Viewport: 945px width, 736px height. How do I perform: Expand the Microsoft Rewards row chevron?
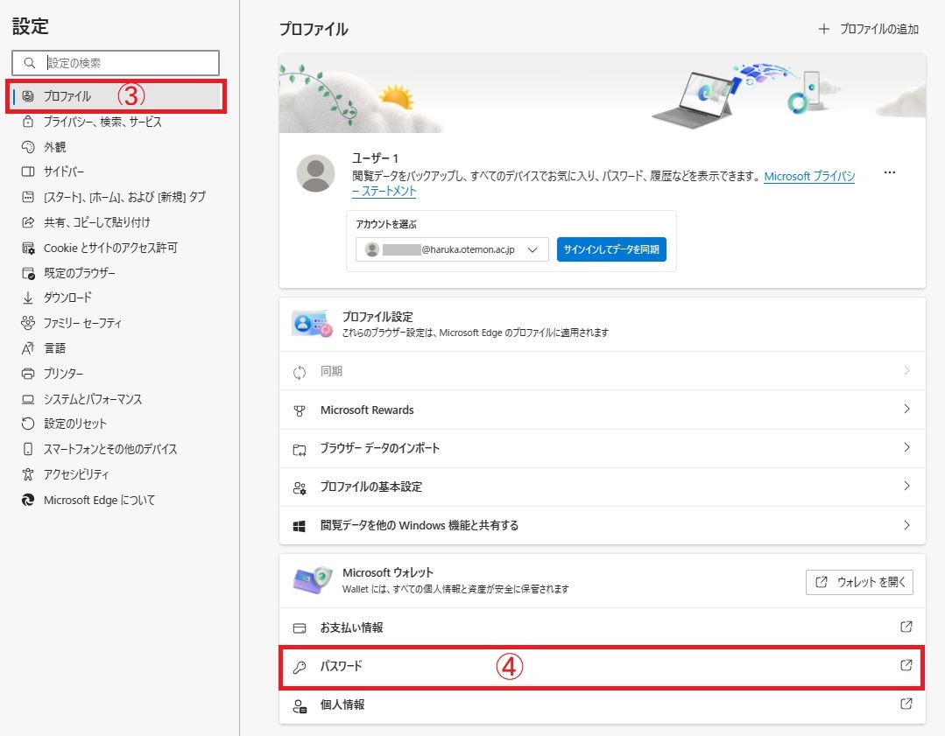click(907, 409)
